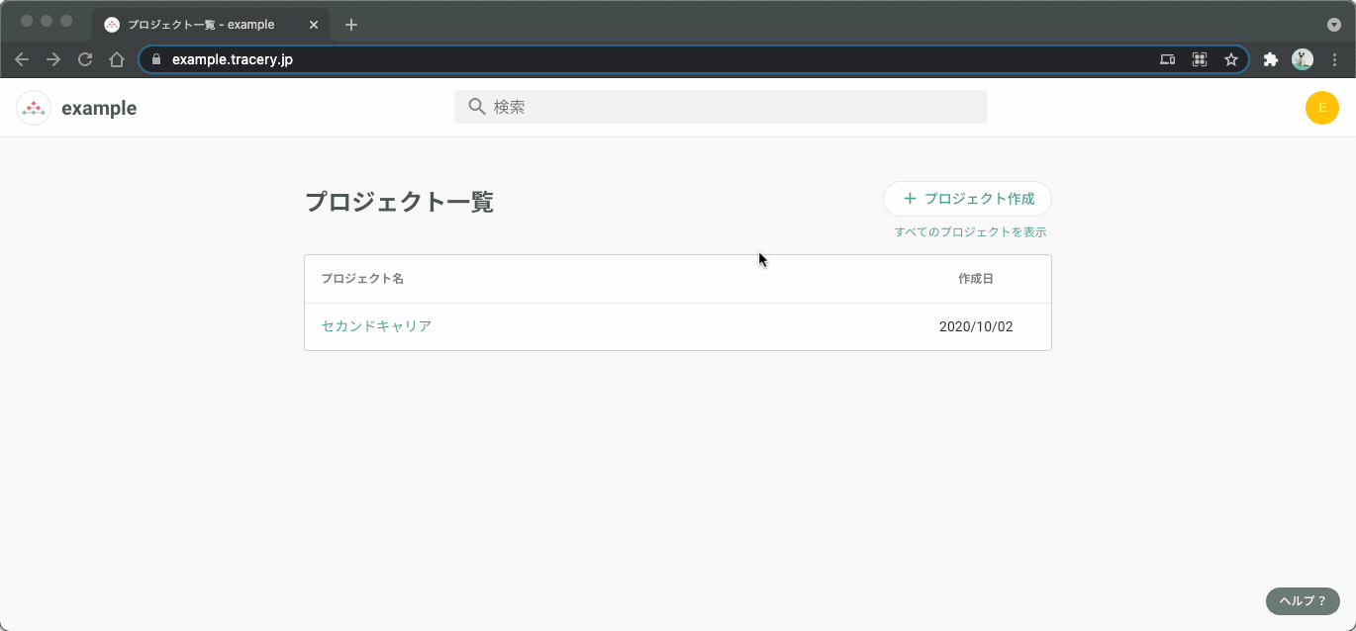1356x631 pixels.
Task: Reload the current page
Action: [x=85, y=59]
